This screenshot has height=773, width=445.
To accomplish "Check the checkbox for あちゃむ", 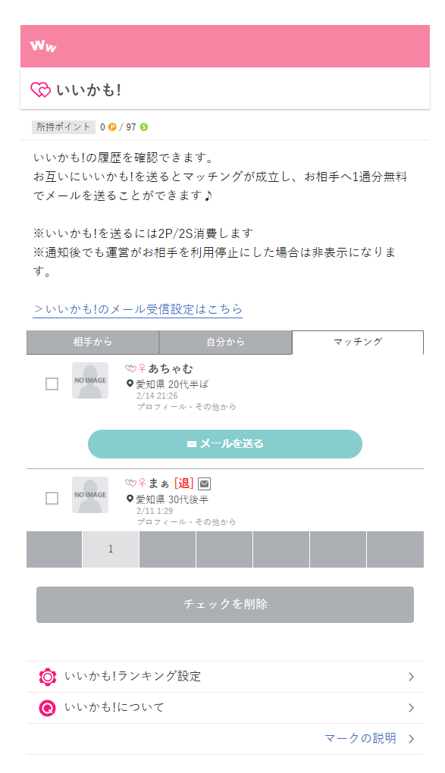I will (x=52, y=383).
